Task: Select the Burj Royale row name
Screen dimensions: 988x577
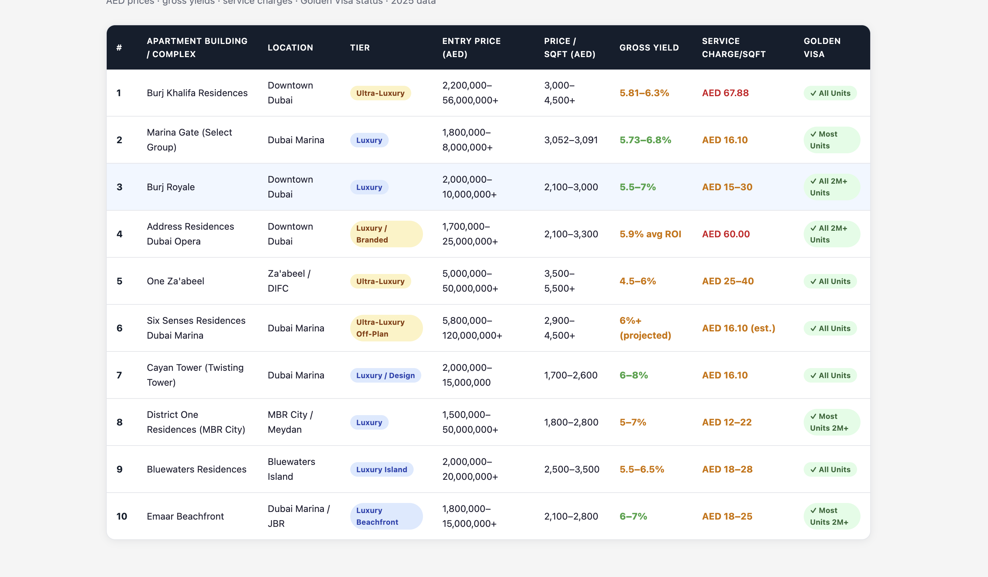Action: pos(170,187)
